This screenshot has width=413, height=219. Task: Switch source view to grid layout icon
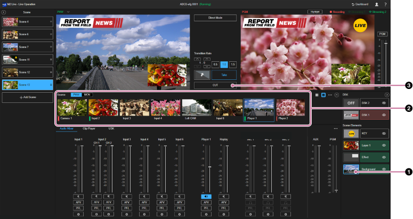317,94
